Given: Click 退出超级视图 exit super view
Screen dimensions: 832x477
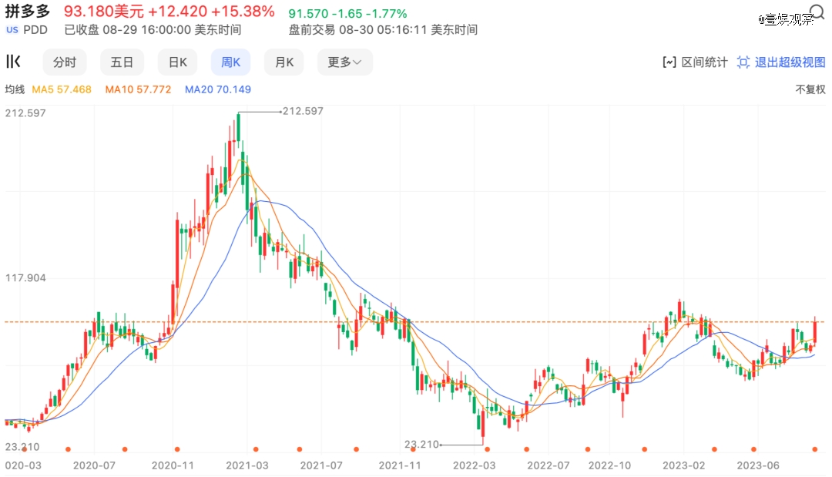Looking at the screenshot, I should tap(781, 62).
